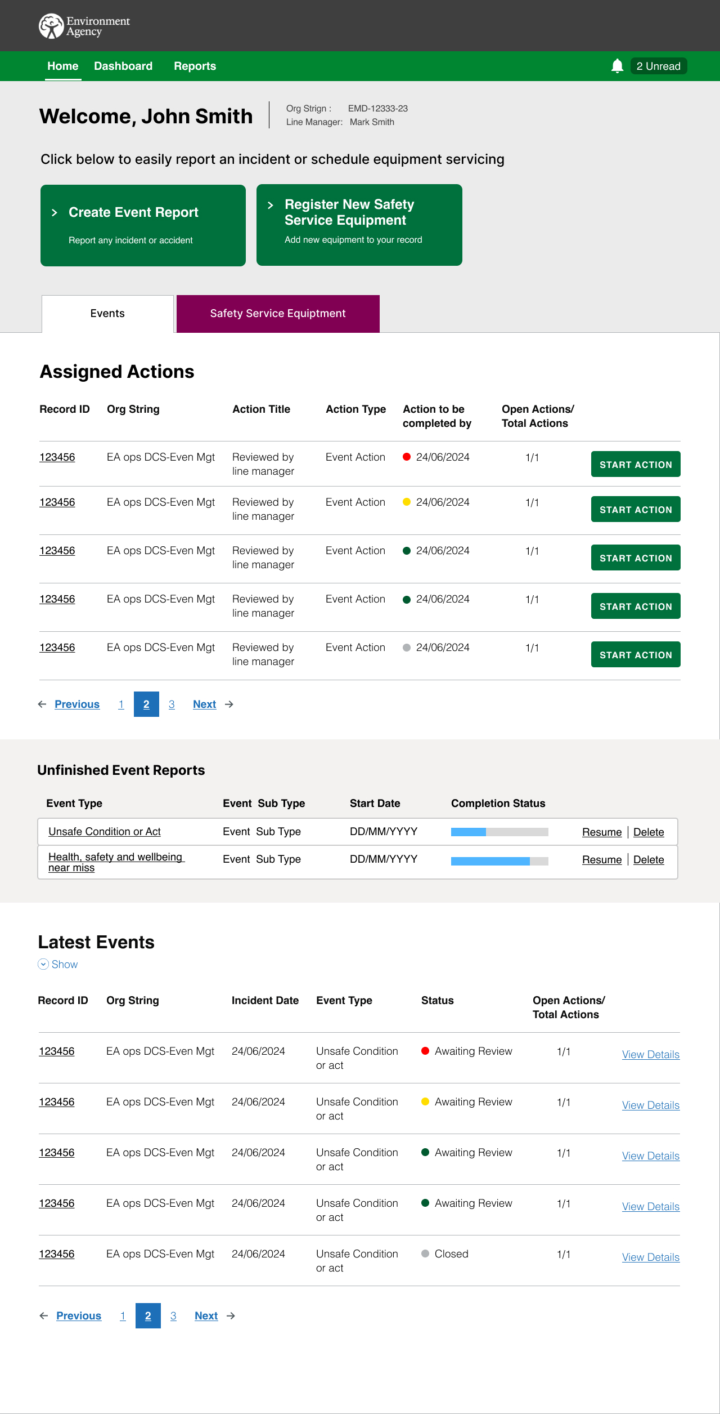View Details for yellow Awaiting Review event
Screen dimensions: 720x1414
(651, 1105)
